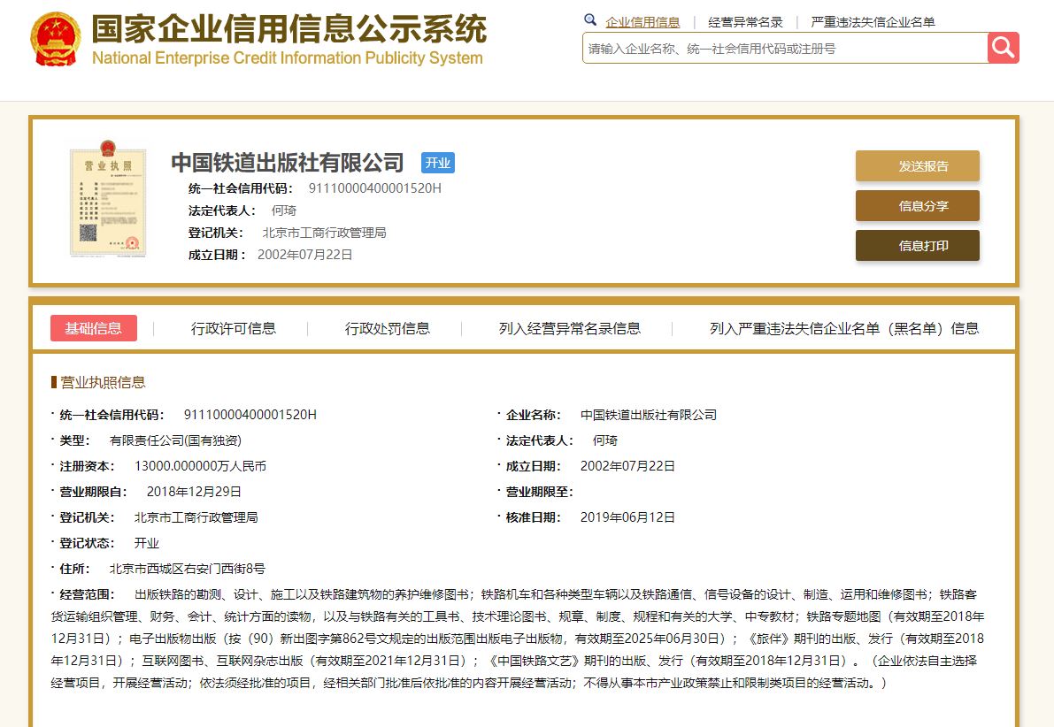Click company type 有限责任公司(国有独资)
Viewport: 1054px width, 727px height.
(x=175, y=440)
